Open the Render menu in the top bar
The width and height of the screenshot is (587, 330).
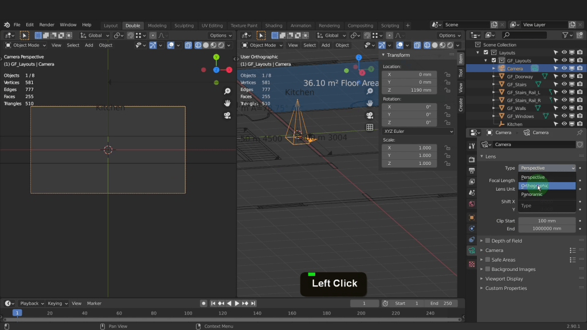tap(47, 25)
